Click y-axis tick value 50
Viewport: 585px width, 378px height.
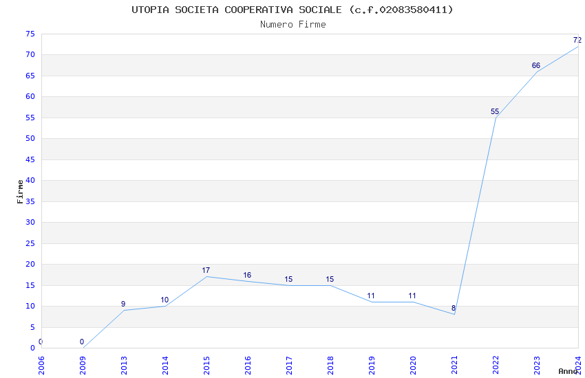point(30,139)
